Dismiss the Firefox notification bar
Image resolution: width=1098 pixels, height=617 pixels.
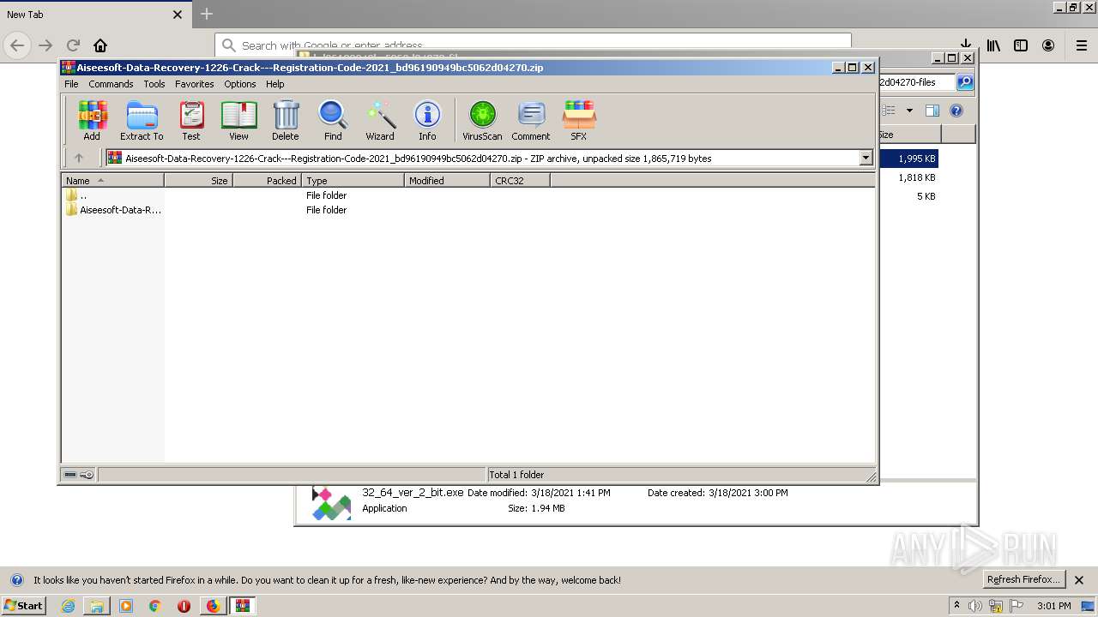(1079, 580)
